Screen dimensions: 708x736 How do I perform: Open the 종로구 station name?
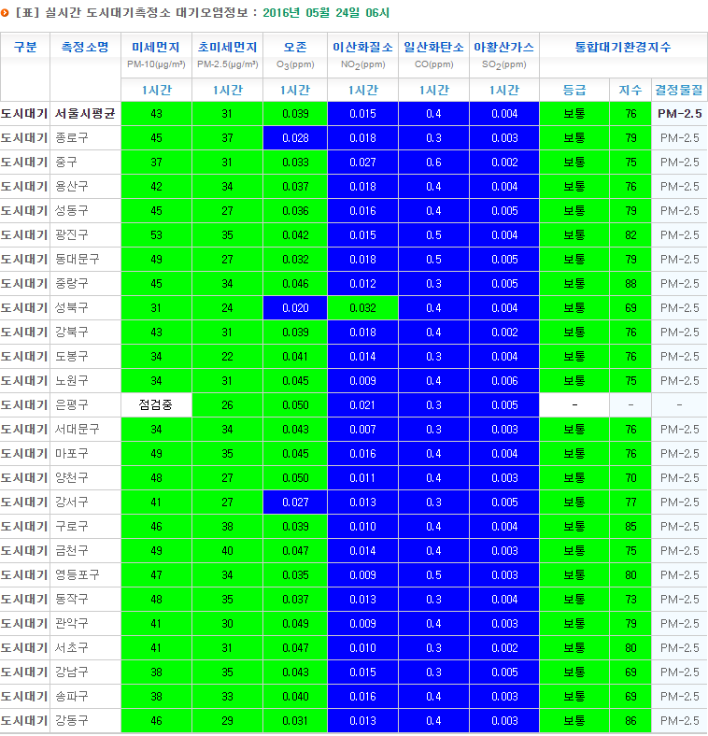tap(72, 138)
